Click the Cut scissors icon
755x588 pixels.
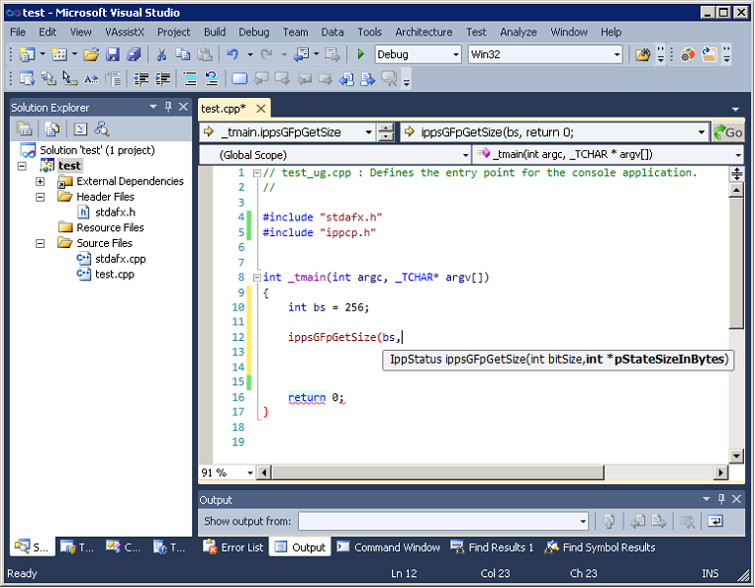(x=162, y=54)
